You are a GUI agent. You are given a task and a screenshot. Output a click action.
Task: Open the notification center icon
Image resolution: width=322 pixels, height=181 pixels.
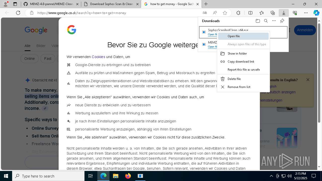point(314,176)
